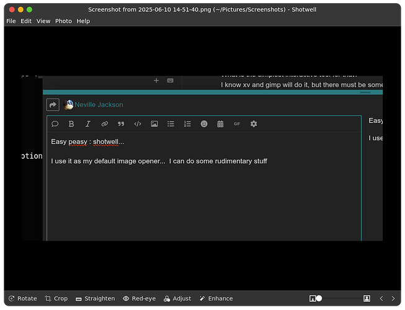Close the Shotwell window with red button

(12, 10)
